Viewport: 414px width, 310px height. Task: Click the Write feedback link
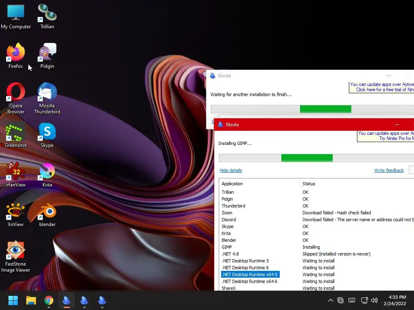(x=389, y=170)
